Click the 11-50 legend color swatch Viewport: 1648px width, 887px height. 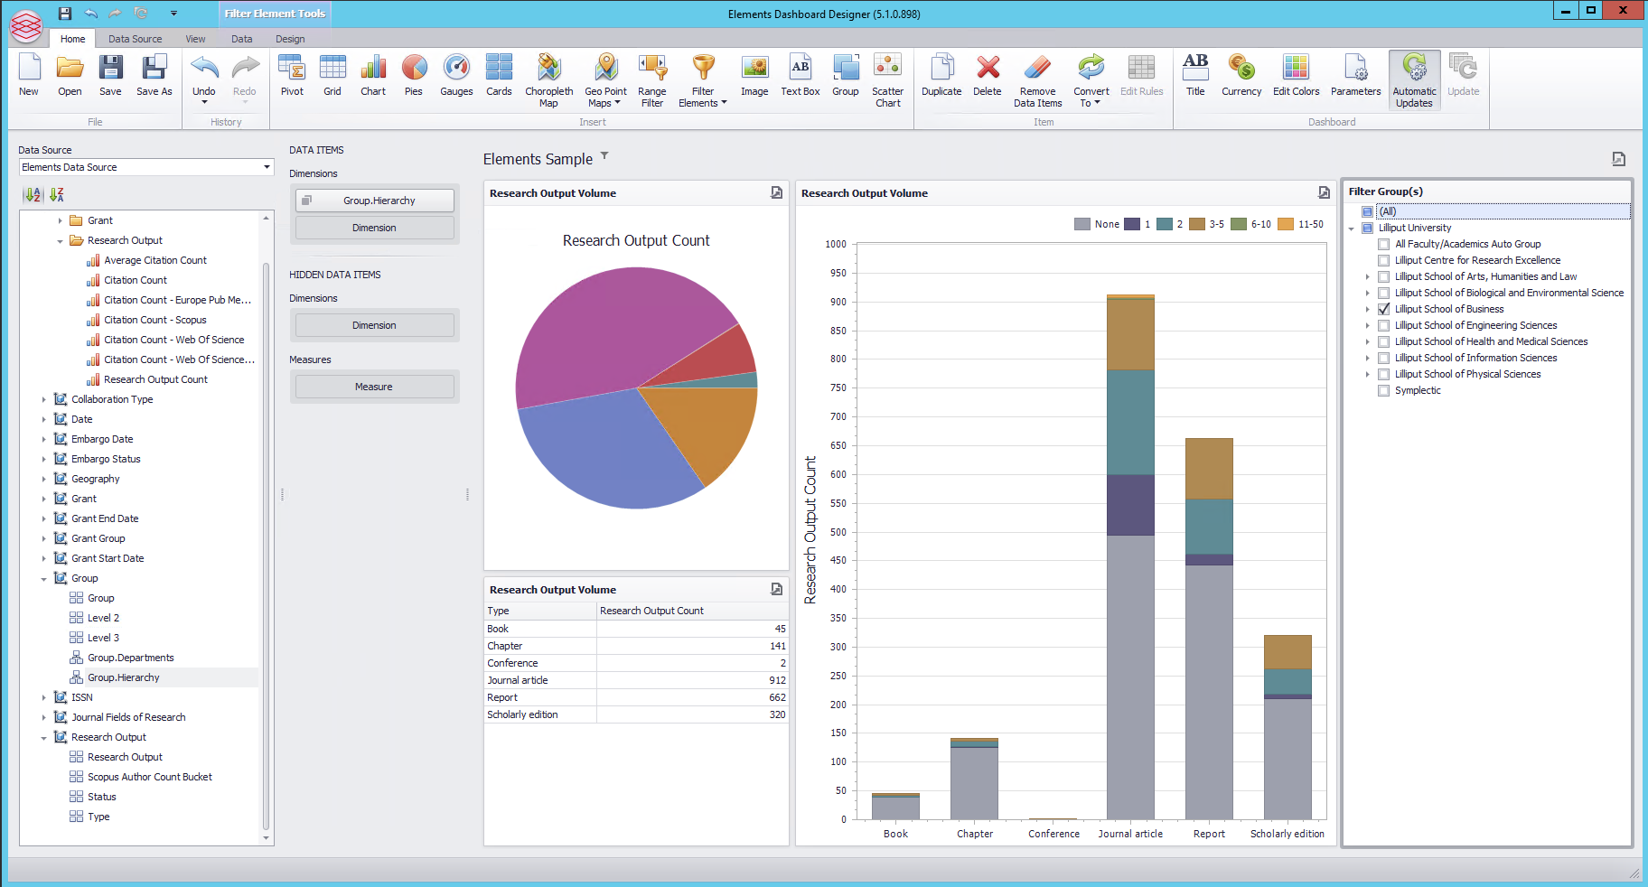(x=1286, y=224)
